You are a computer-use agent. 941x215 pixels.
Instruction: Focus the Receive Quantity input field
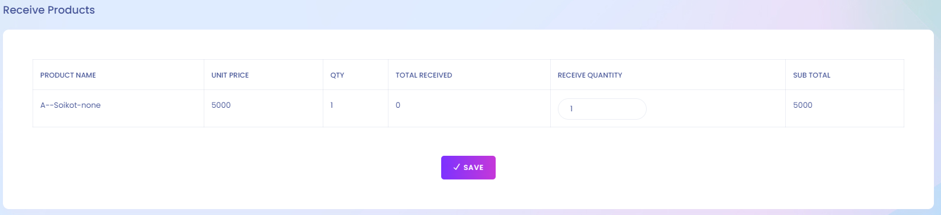point(602,109)
